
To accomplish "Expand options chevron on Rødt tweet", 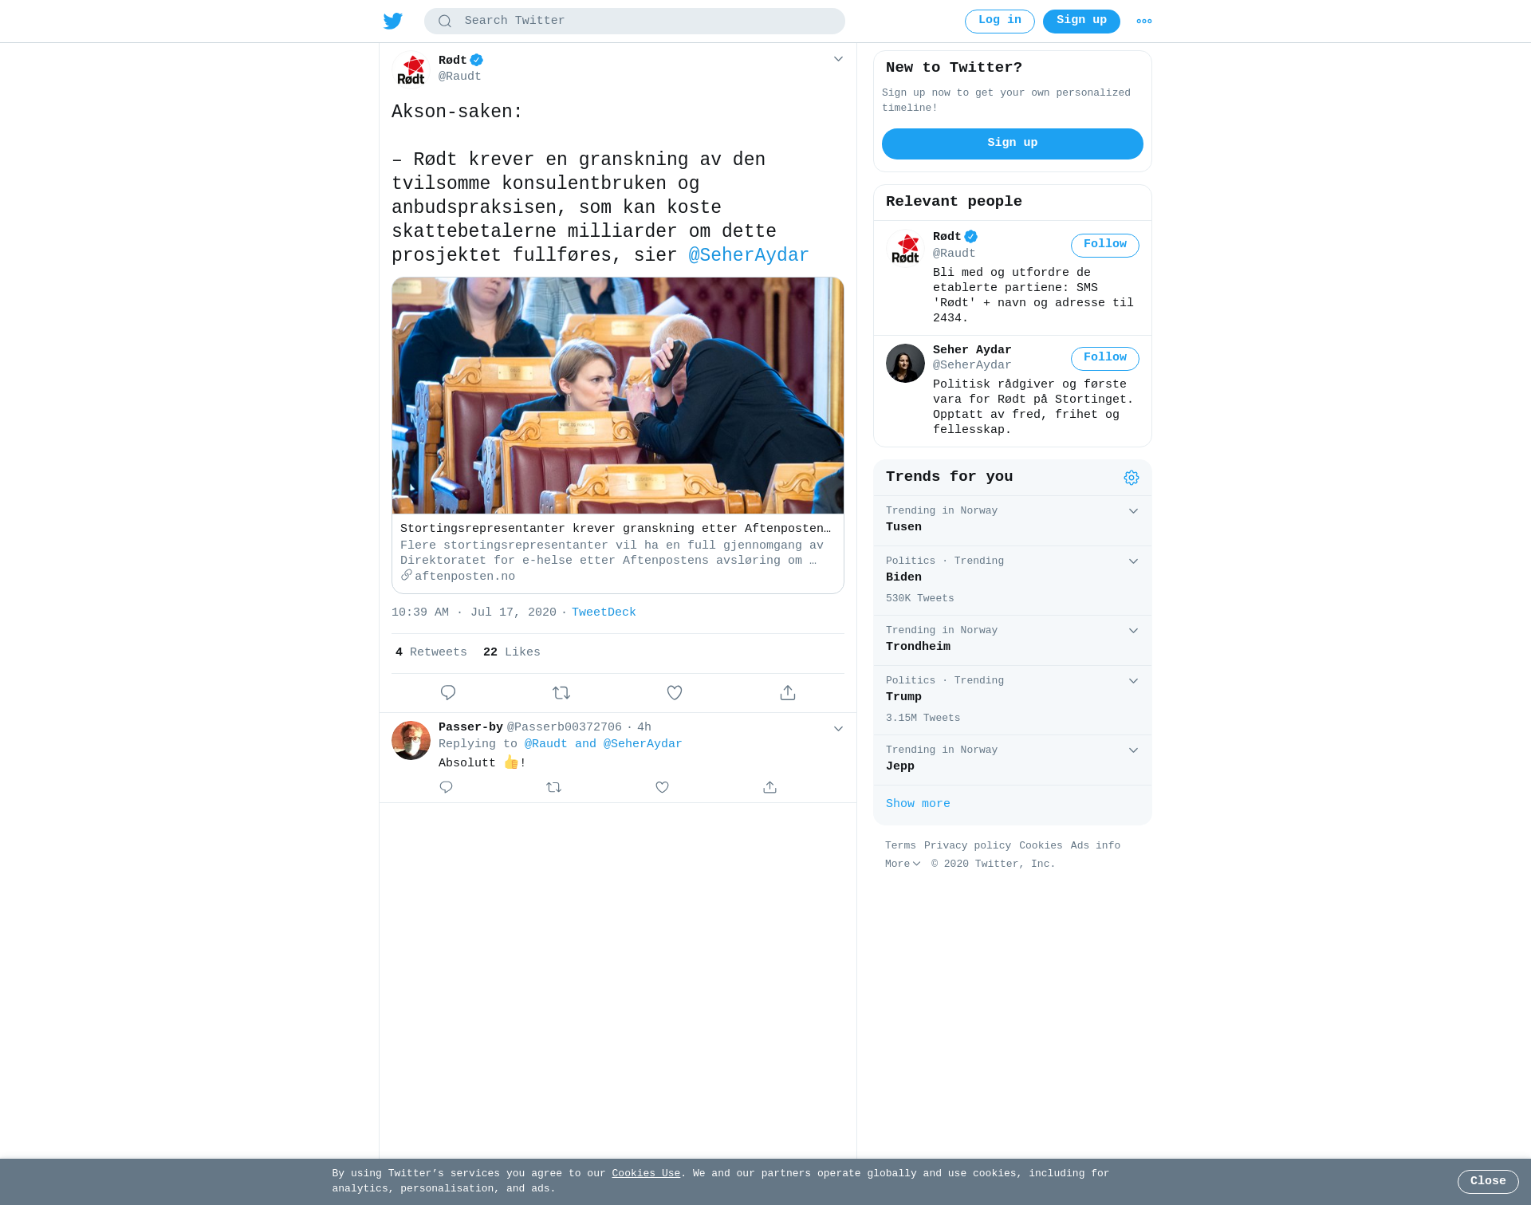I will [838, 59].
